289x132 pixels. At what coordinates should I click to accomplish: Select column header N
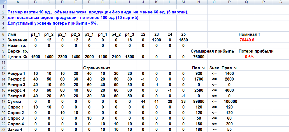(x=199, y=2)
